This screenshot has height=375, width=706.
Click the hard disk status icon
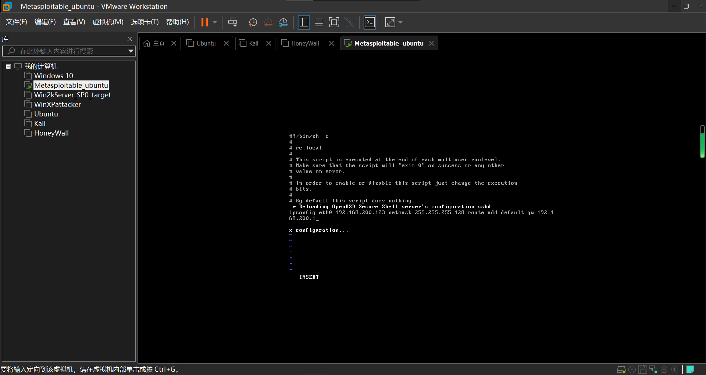tap(621, 369)
